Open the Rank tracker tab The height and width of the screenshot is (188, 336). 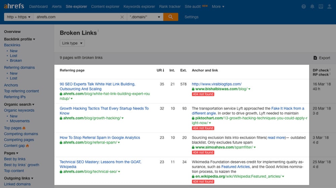pyautogui.click(x=170, y=7)
